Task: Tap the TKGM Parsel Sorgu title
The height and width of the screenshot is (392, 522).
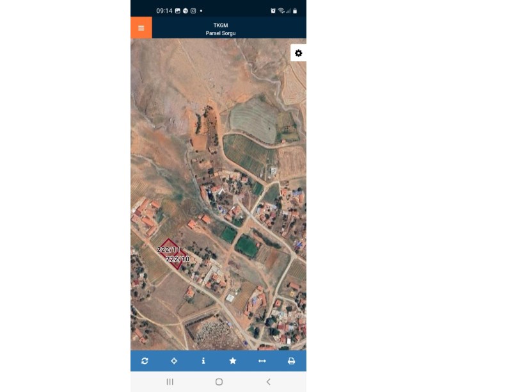Action: pyautogui.click(x=221, y=29)
